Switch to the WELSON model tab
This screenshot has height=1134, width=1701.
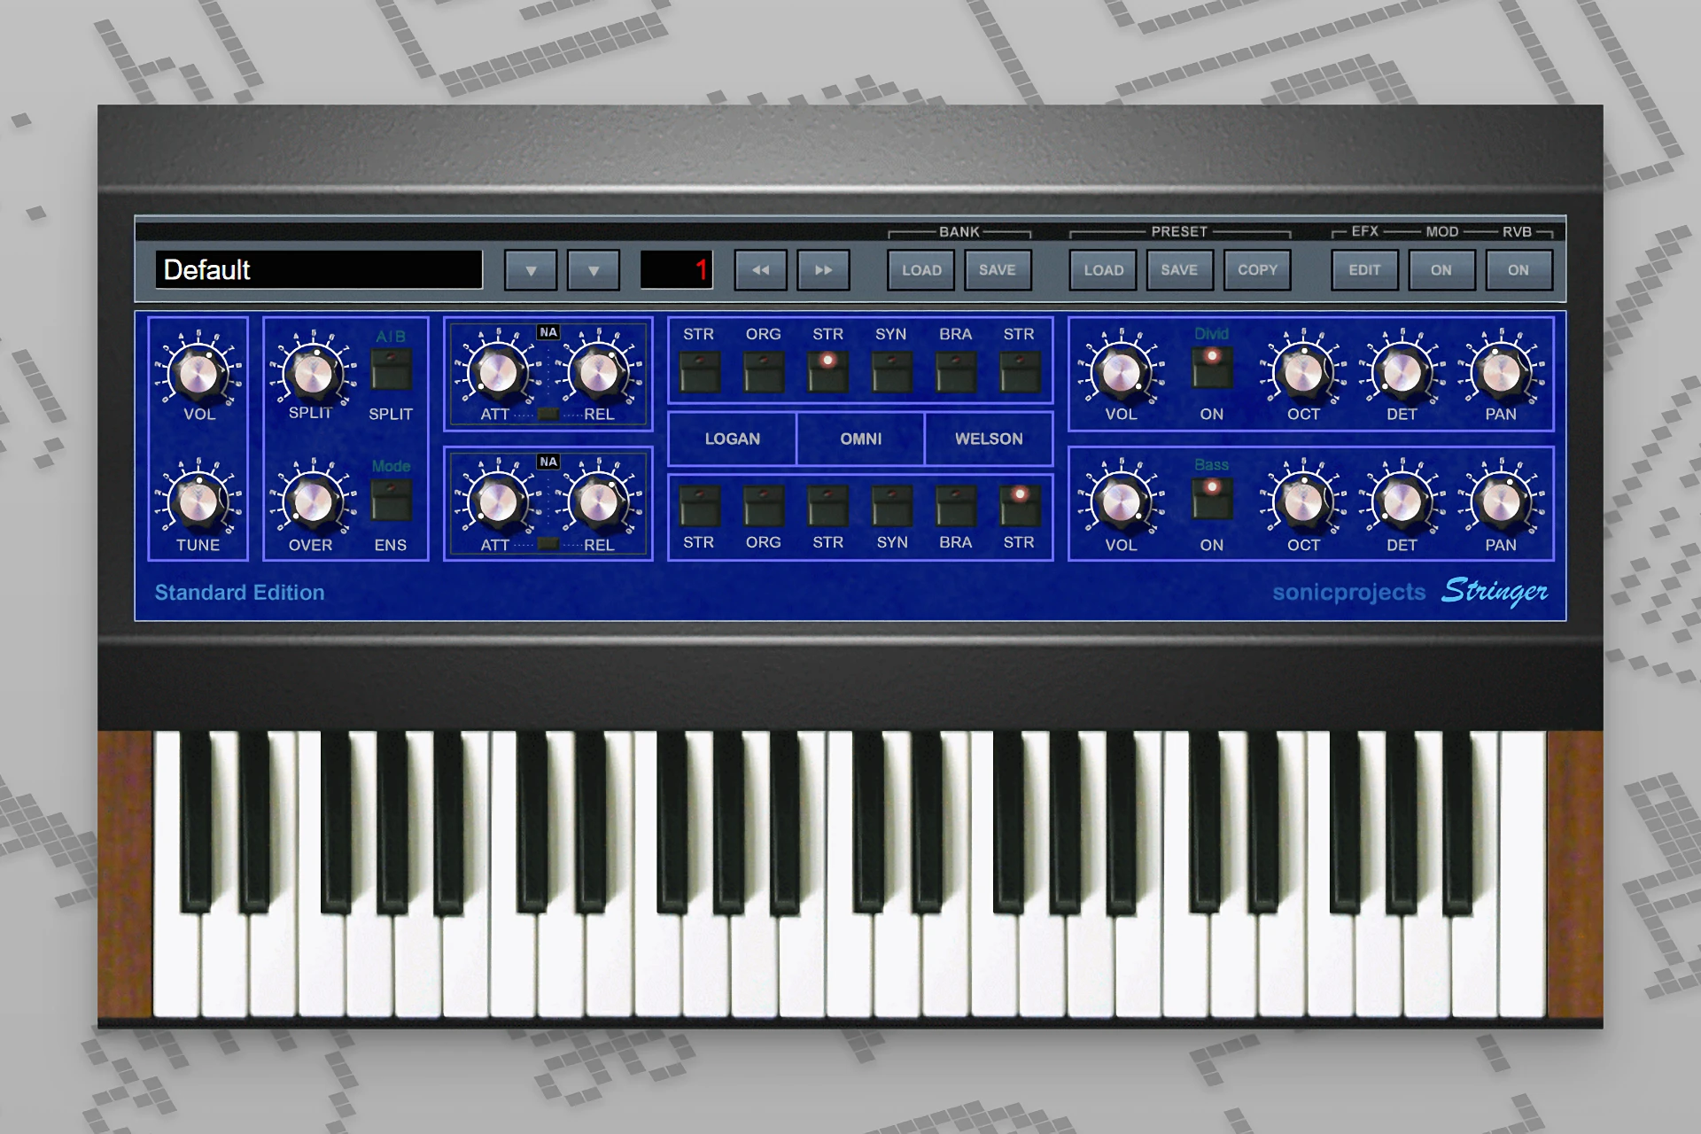(987, 439)
